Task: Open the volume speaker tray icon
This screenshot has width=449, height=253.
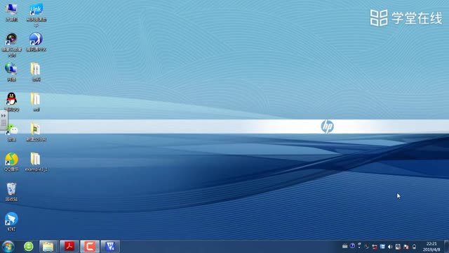Action: pyautogui.click(x=390, y=247)
